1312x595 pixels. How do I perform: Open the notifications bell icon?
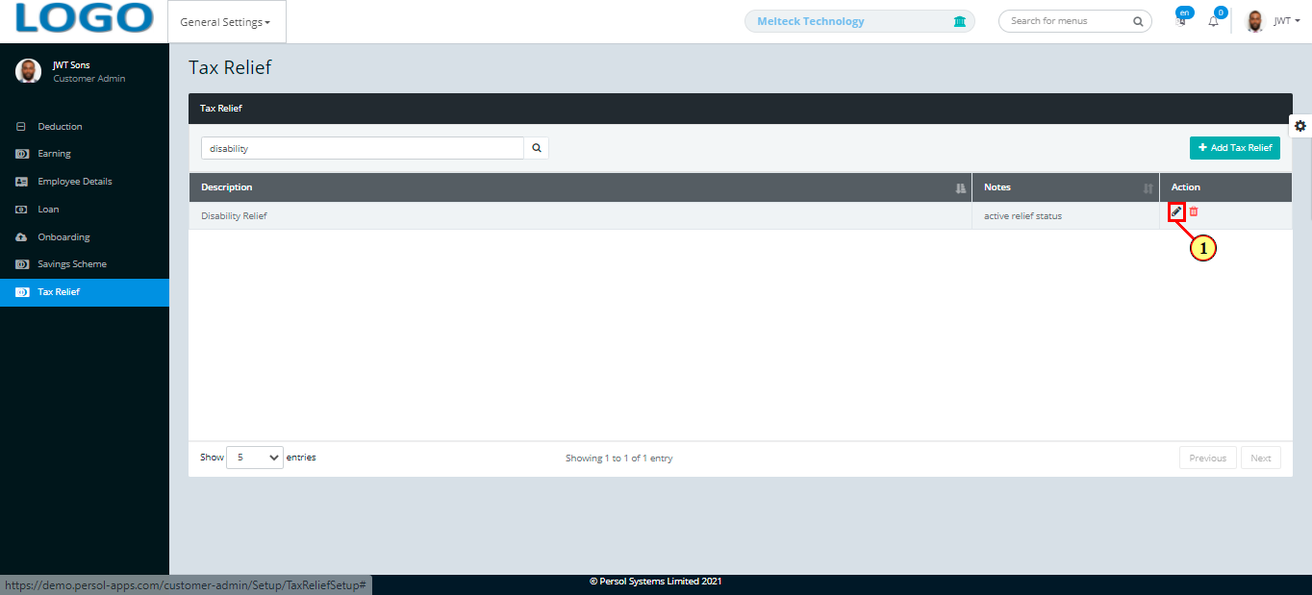pos(1213,21)
